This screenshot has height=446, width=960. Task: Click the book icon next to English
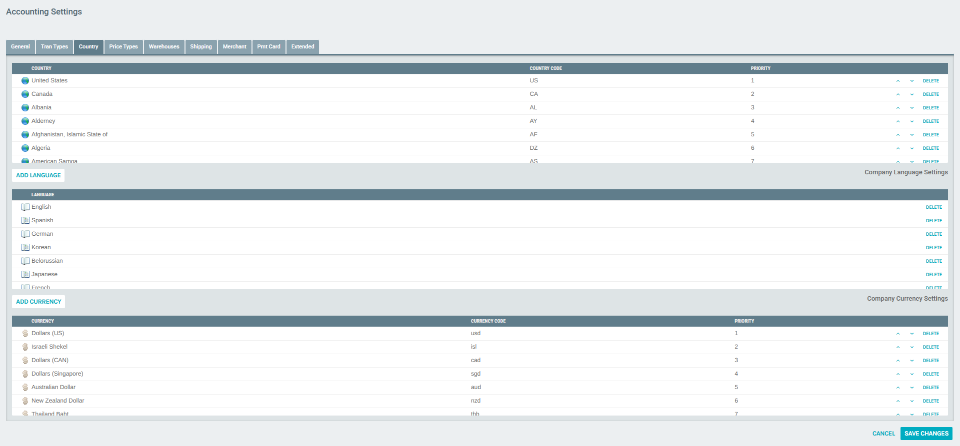click(x=25, y=207)
